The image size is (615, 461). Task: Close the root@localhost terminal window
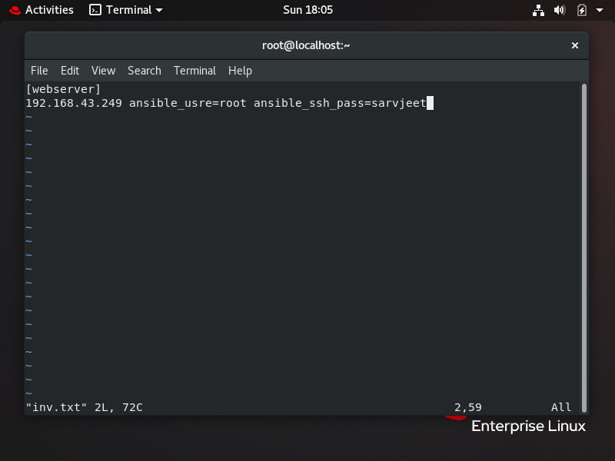click(574, 45)
